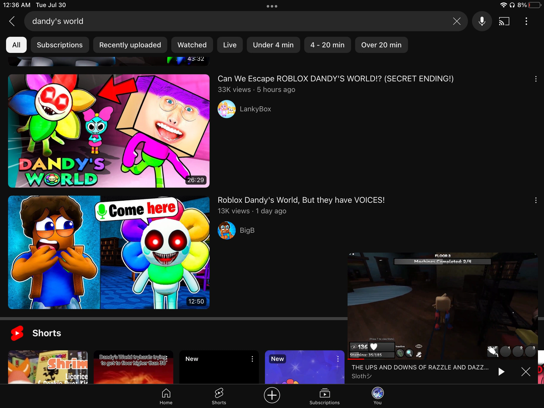This screenshot has width=544, height=408.
Task: Tap the Create plus button
Action: (272, 395)
